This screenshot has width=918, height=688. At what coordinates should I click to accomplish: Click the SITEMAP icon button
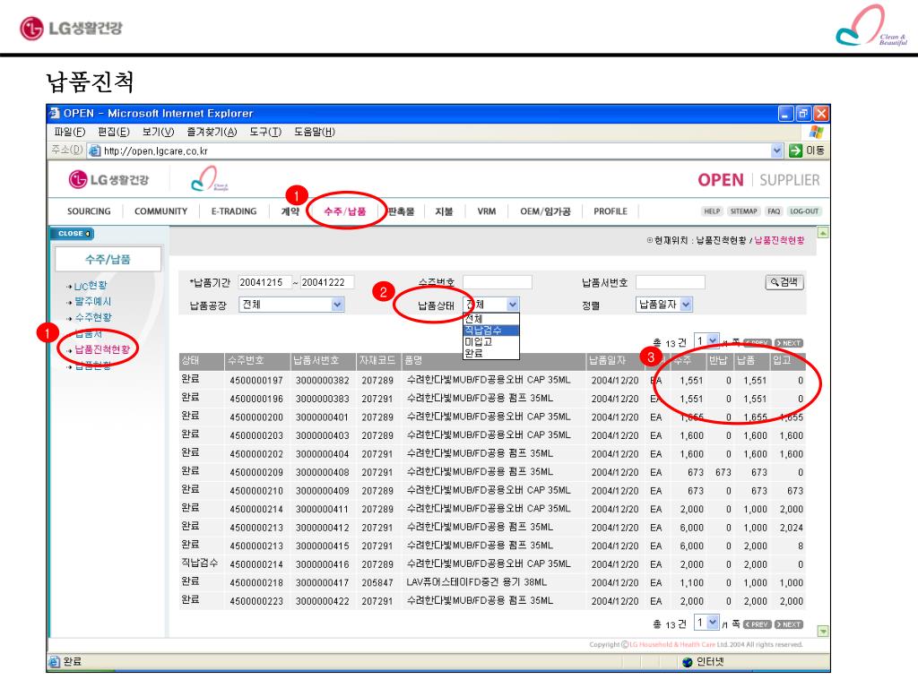[743, 211]
